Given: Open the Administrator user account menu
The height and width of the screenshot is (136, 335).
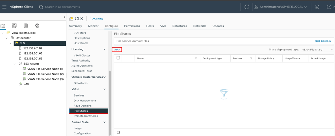Looking at the screenshot, I should point(281,7).
